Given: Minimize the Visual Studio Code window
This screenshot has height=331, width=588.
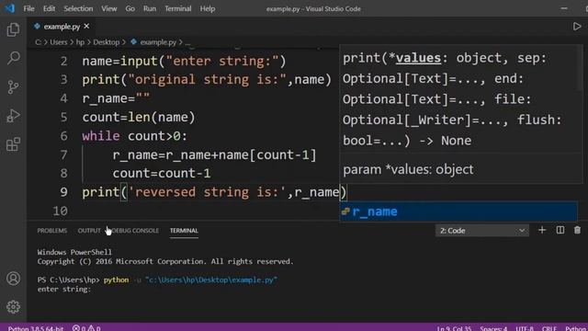Looking at the screenshot, I should [x=564, y=8].
